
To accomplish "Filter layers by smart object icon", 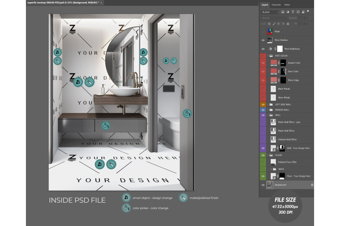I will 303,12.
